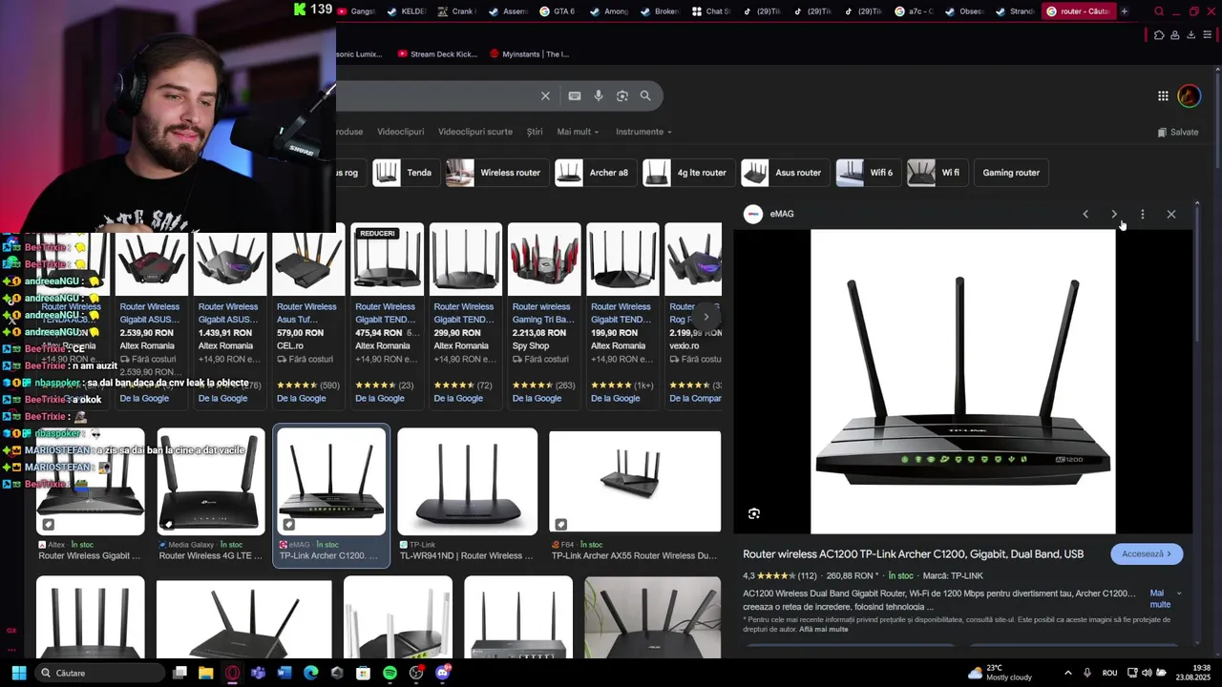Click the Windows taskbar search field
The height and width of the screenshot is (687, 1222).
[x=100, y=673]
